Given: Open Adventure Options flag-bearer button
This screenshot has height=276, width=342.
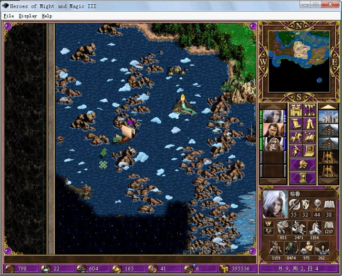Looking at the screenshot, I should 296,150.
